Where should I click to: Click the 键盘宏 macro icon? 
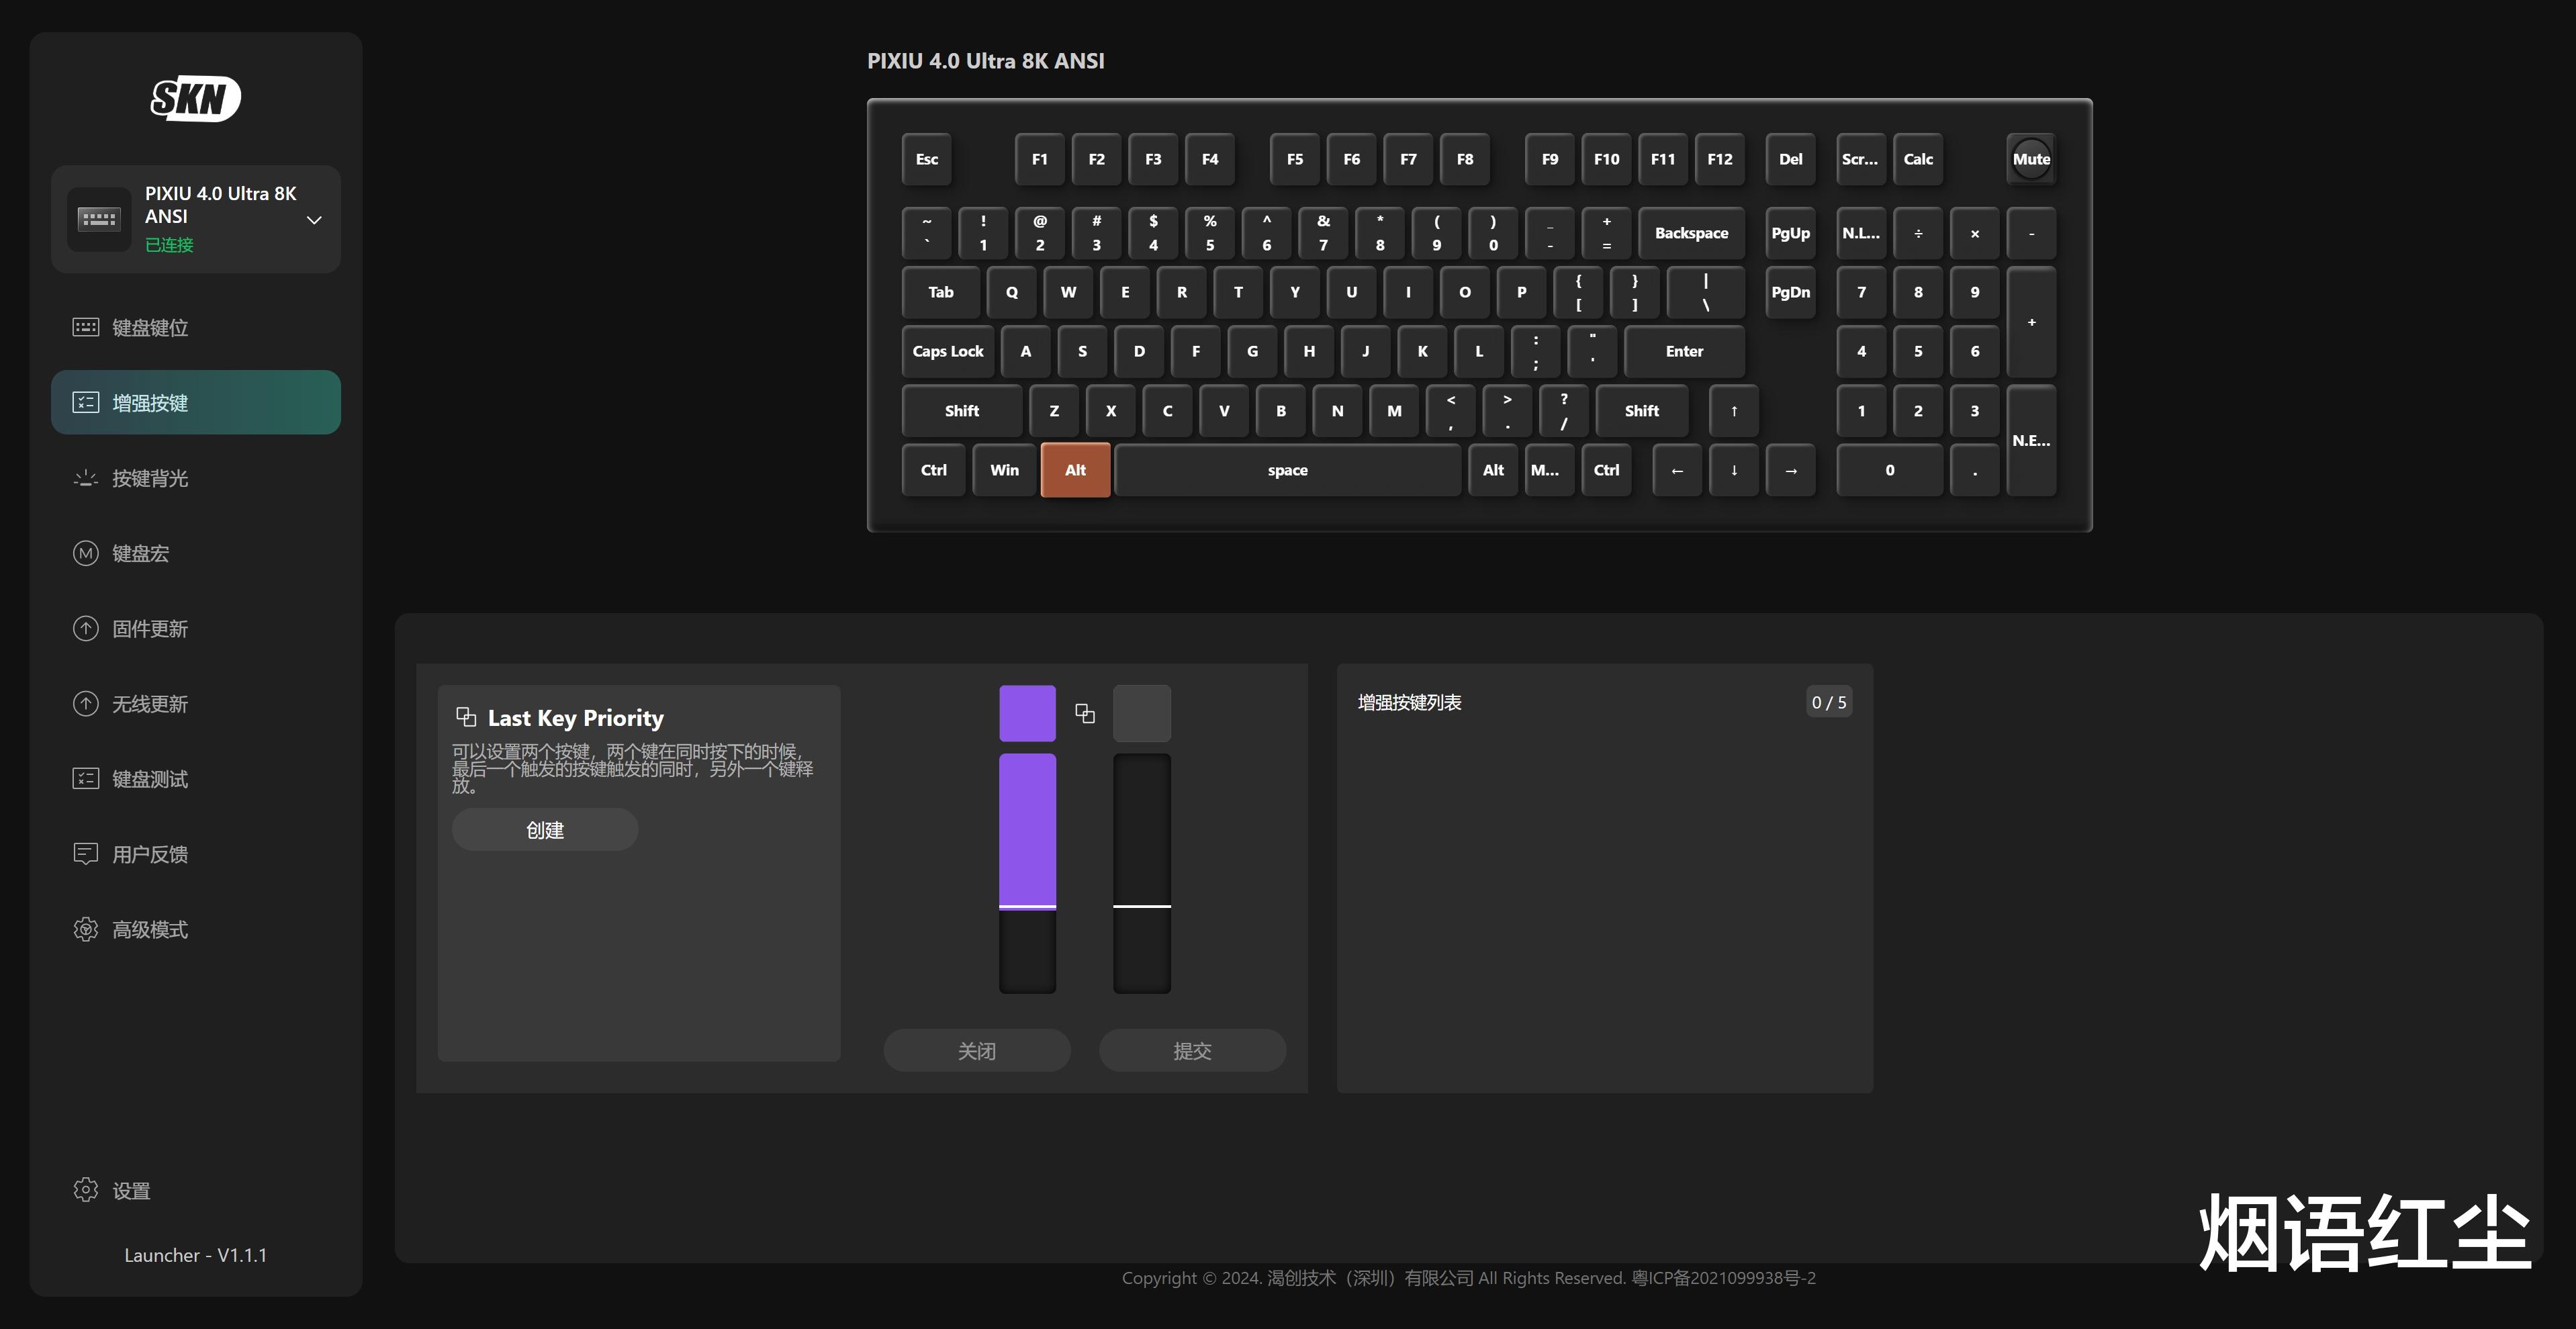(x=86, y=553)
